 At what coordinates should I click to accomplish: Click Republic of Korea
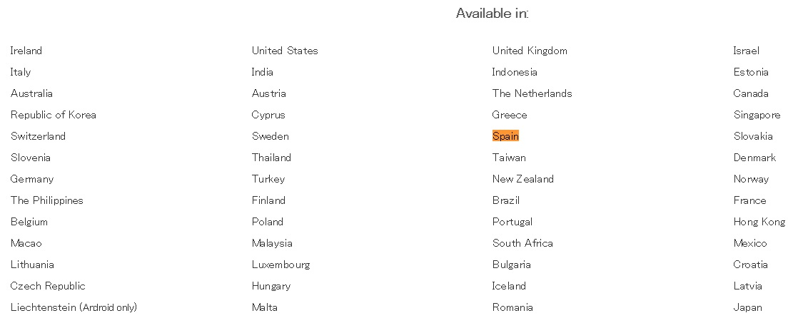(53, 115)
